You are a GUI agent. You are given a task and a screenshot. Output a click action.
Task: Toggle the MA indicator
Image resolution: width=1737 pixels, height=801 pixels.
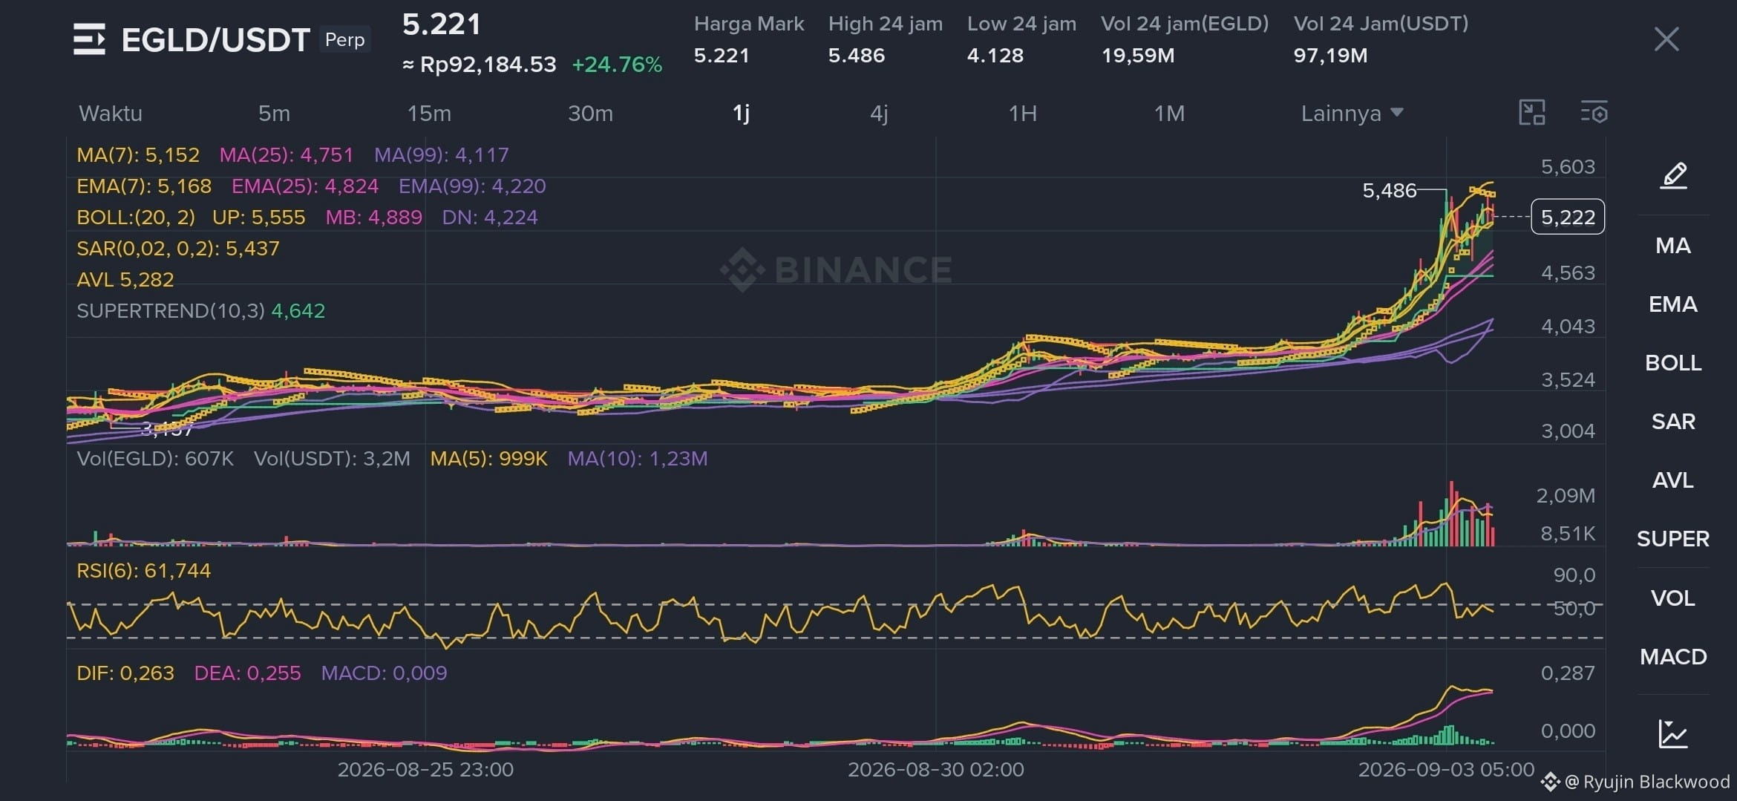click(1673, 246)
